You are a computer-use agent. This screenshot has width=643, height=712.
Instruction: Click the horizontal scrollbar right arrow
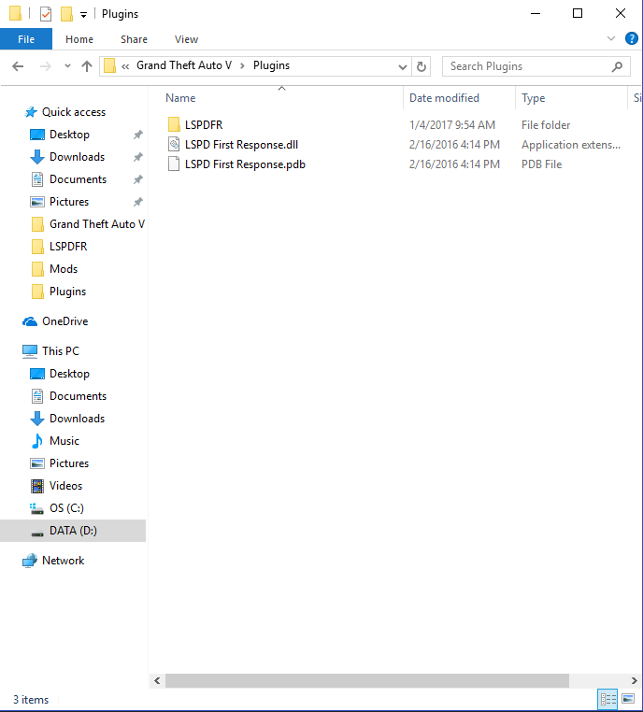[635, 680]
